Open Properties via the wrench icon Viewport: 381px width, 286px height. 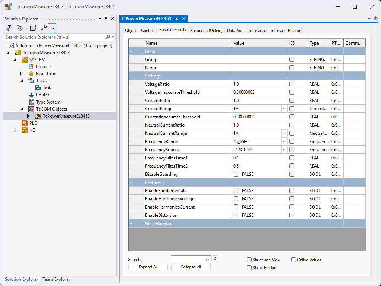(44, 28)
